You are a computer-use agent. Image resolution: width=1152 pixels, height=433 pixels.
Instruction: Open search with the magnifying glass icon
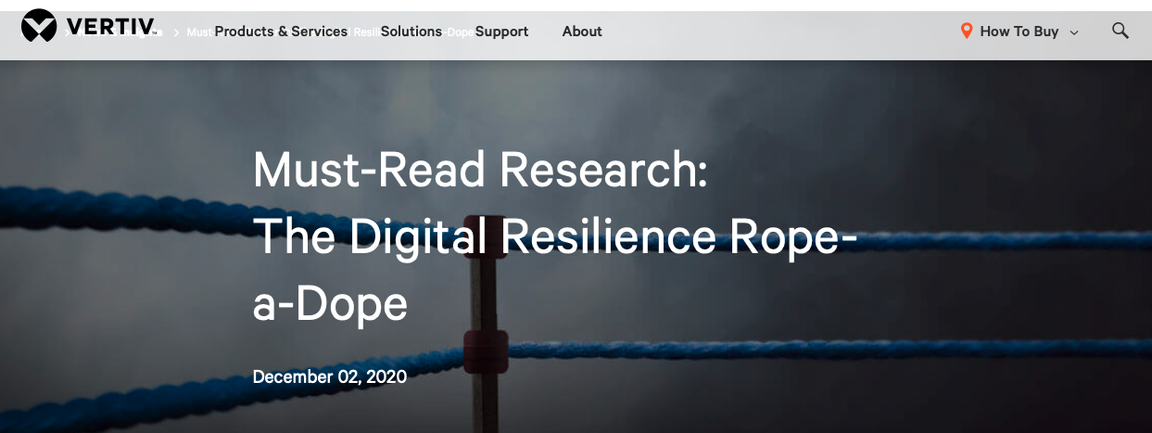1120,31
